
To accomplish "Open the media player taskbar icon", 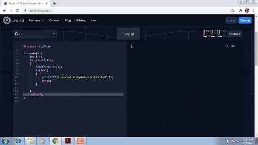I will click(42, 141).
